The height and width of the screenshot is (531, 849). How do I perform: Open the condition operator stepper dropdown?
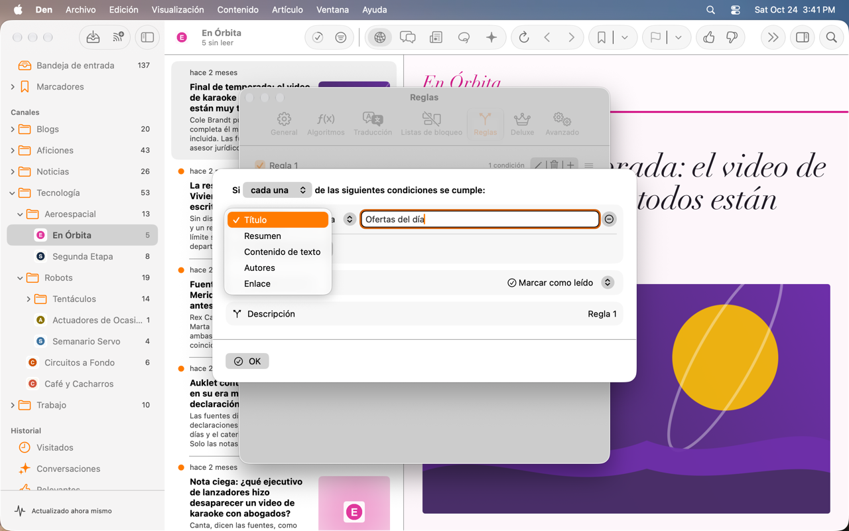click(x=350, y=219)
